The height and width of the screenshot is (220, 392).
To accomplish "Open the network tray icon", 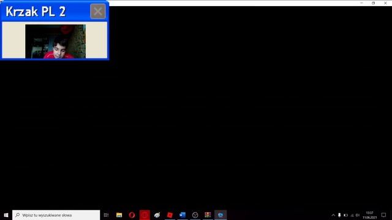I will point(352,215).
